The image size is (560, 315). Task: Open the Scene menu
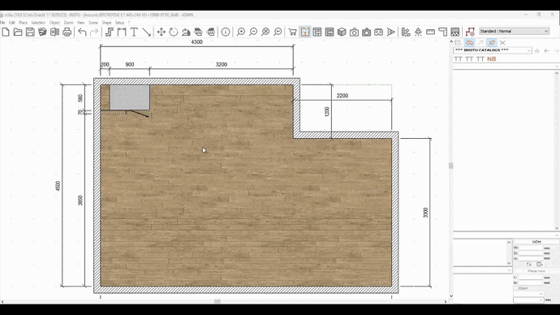pyautogui.click(x=93, y=23)
